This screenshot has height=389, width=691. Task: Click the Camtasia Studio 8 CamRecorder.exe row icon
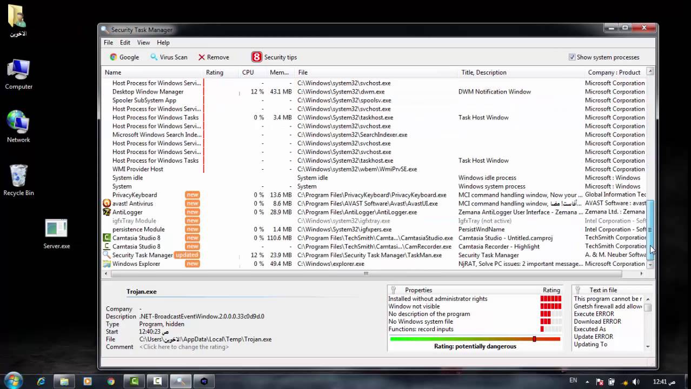(x=107, y=246)
